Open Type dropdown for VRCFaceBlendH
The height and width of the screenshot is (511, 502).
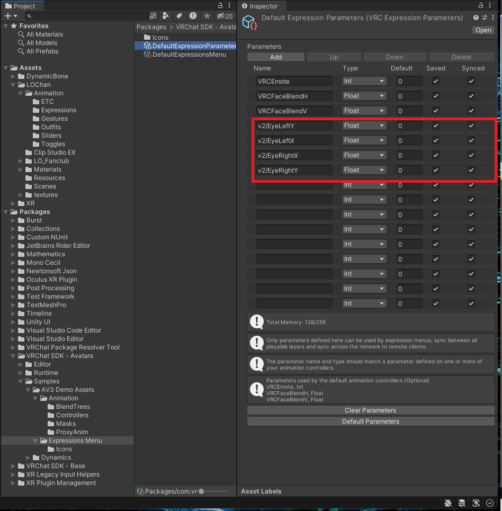click(364, 96)
